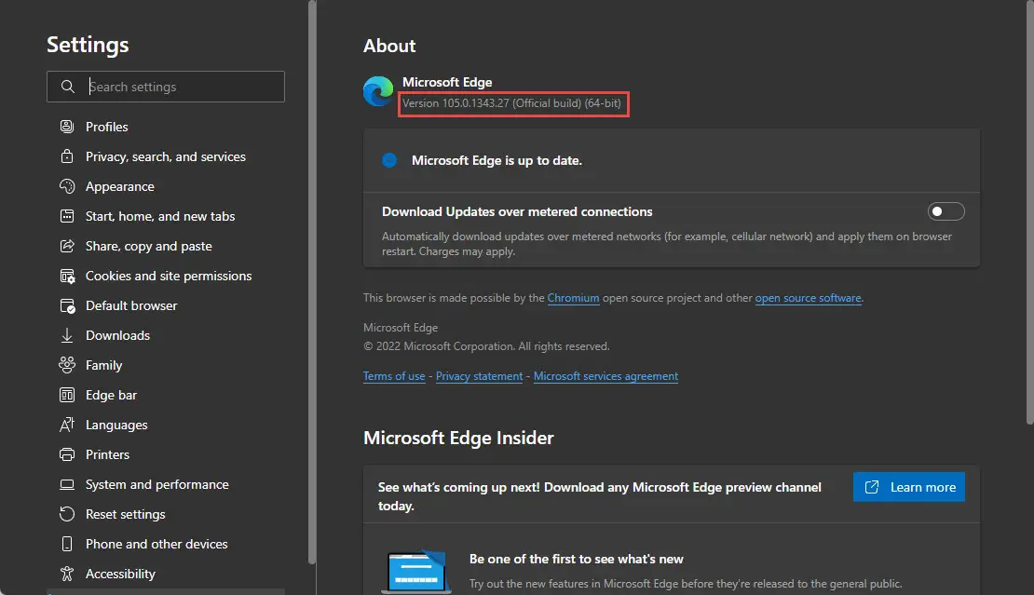The image size is (1034, 595).
Task: Click the Phone and other devices icon
Action: click(x=67, y=544)
